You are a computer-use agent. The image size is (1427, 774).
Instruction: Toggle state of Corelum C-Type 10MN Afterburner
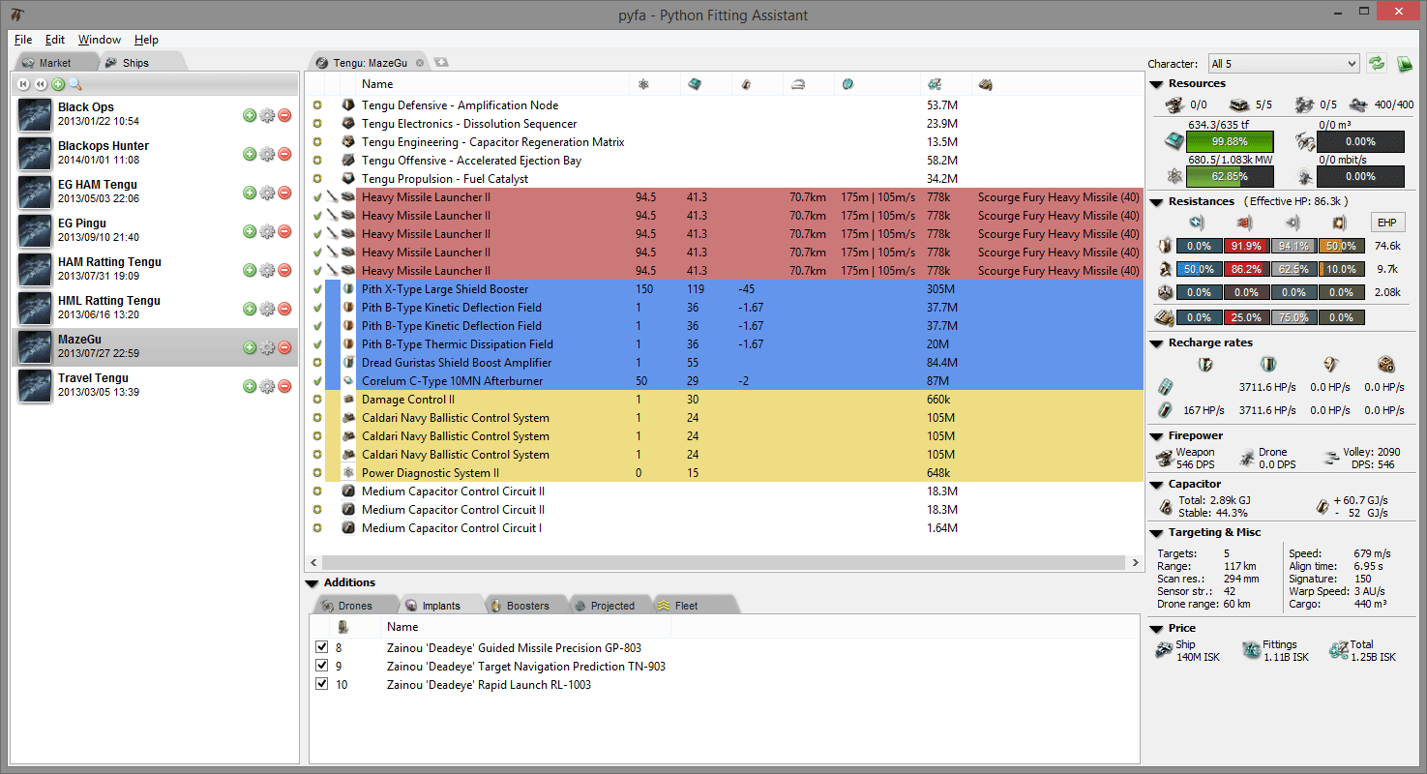pyautogui.click(x=317, y=381)
